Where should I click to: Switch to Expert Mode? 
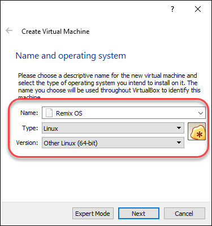coord(93,214)
